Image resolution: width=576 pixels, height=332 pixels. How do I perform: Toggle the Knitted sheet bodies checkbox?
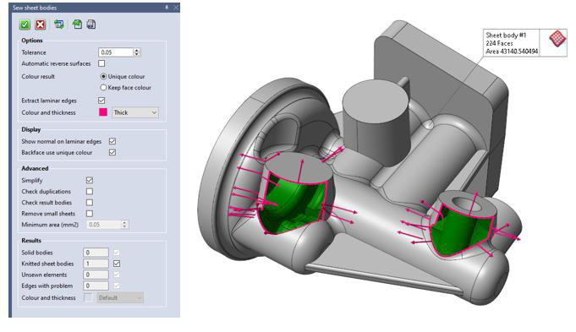[x=117, y=264]
